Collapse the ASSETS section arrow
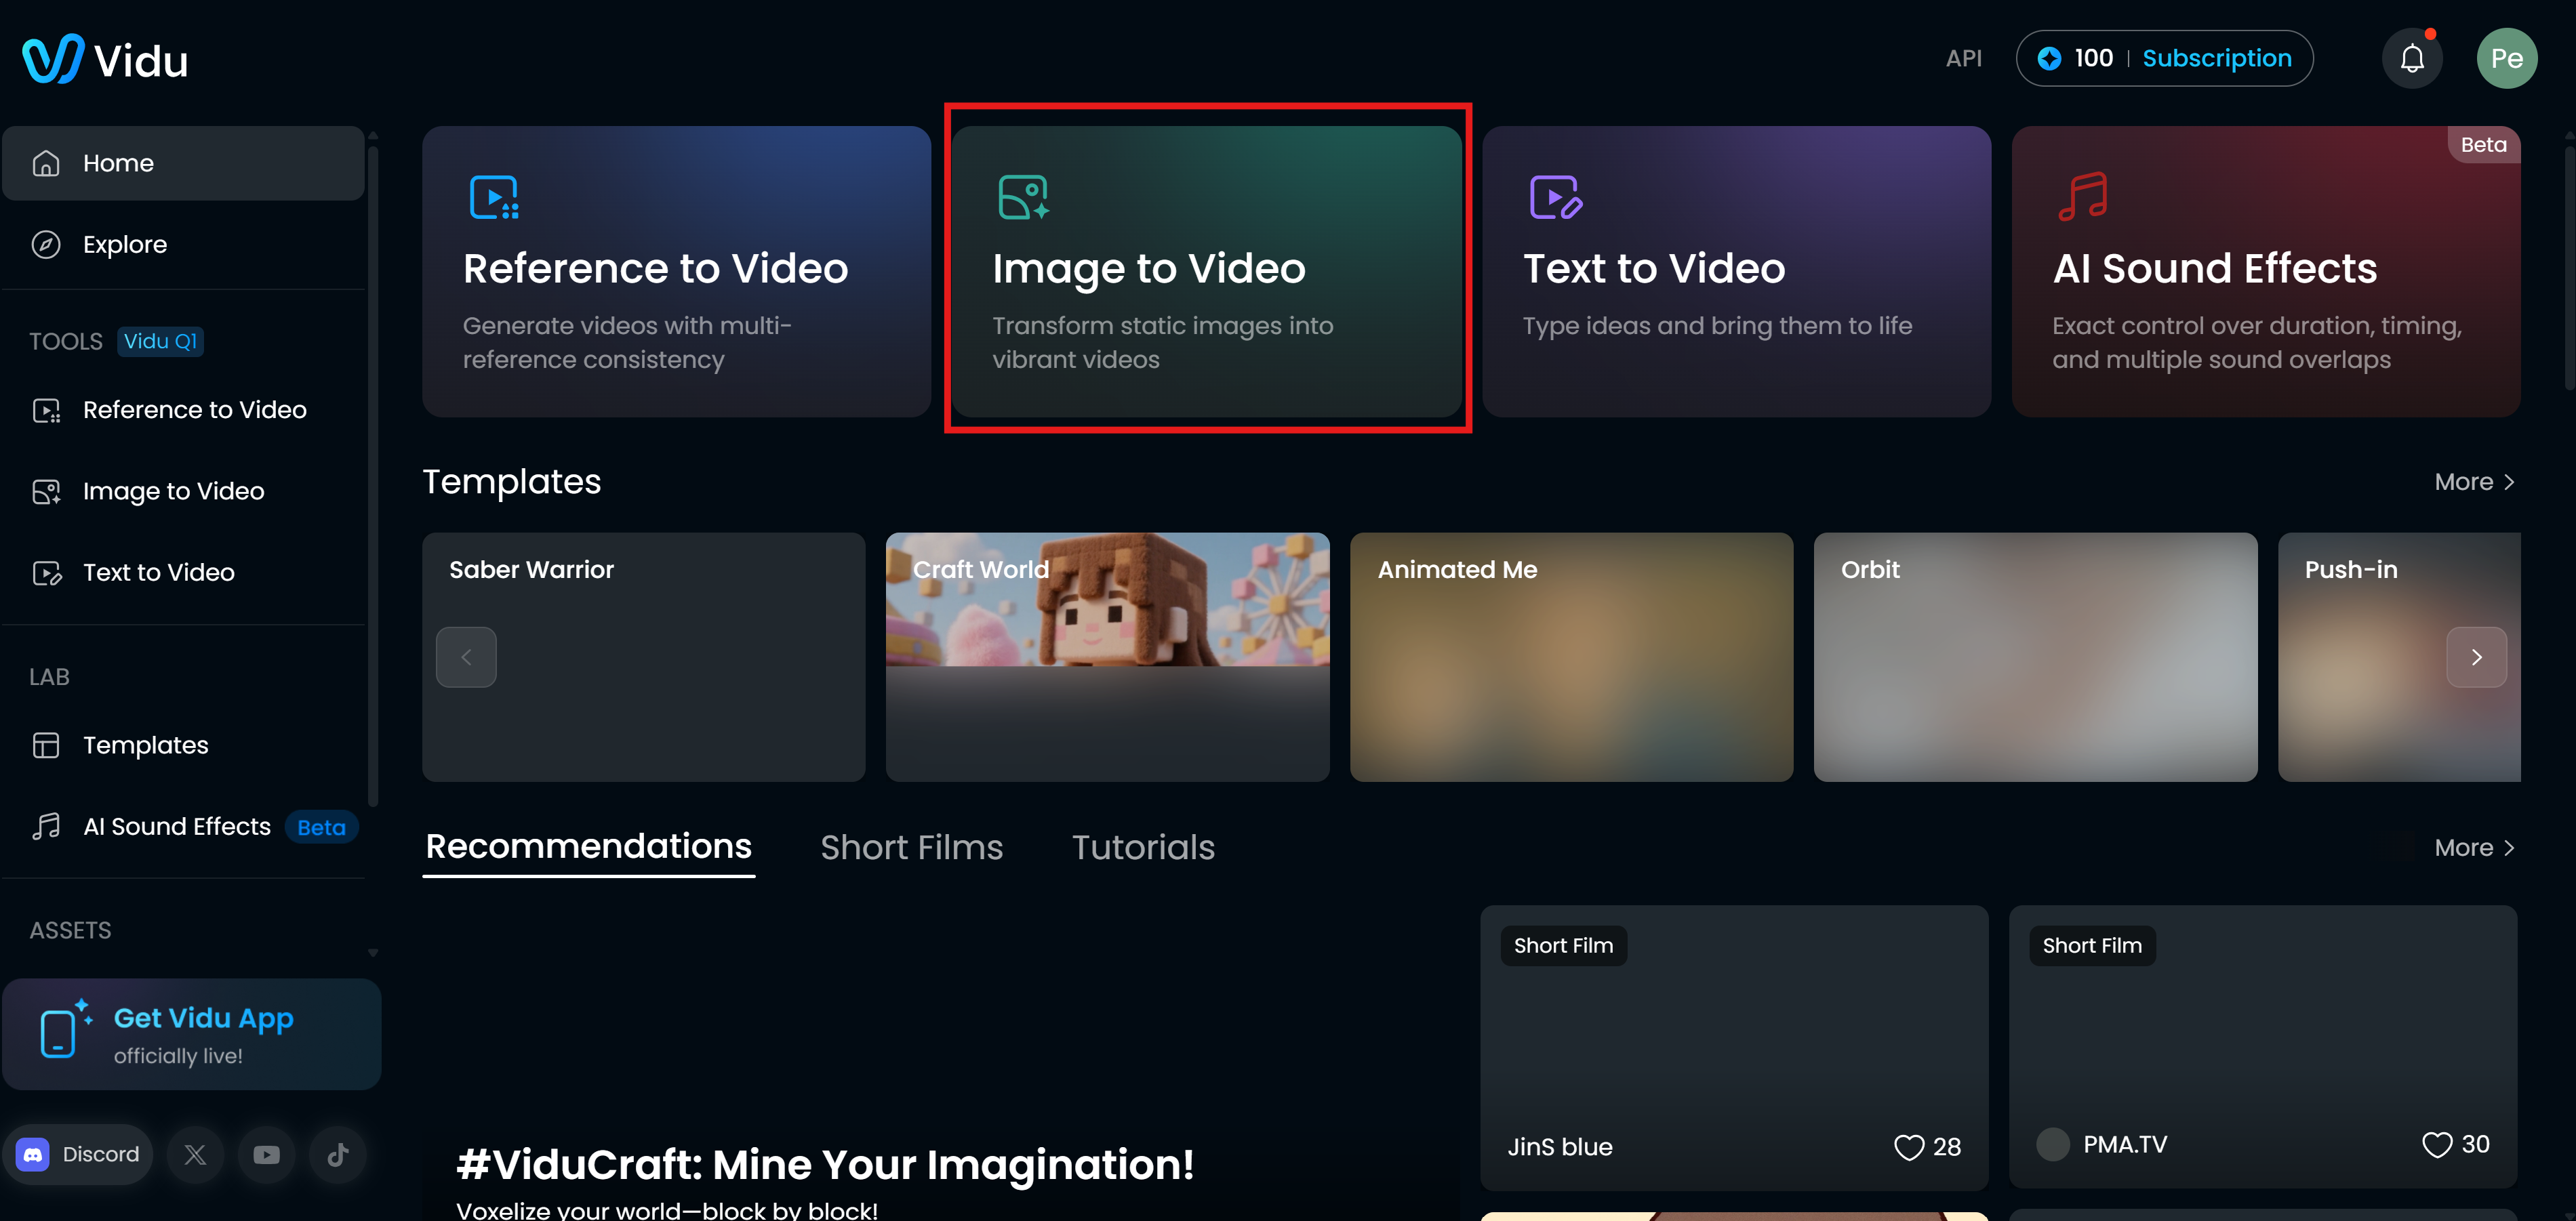Viewport: 2576px width, 1221px height. coord(373,952)
